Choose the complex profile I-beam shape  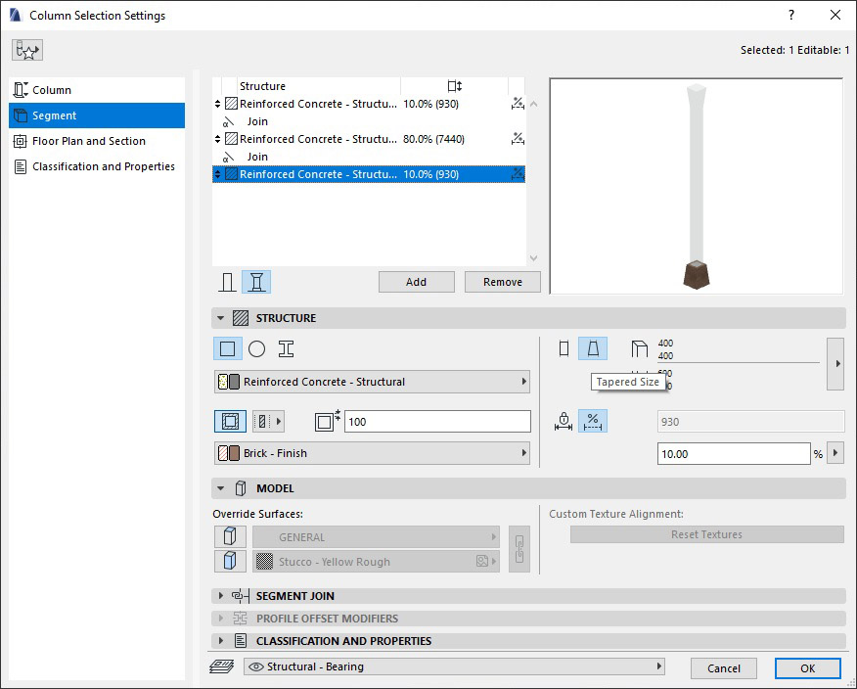(x=286, y=348)
